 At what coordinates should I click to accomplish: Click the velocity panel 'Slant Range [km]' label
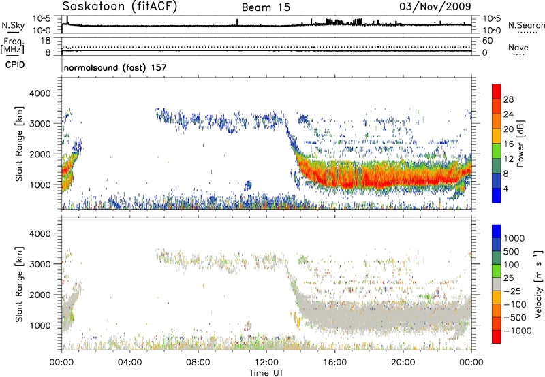pyautogui.click(x=19, y=284)
